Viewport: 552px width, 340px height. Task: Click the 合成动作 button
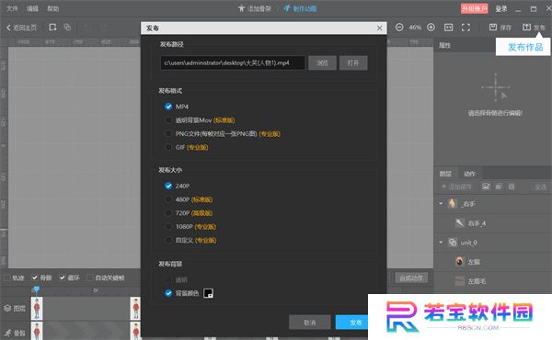[x=411, y=278]
